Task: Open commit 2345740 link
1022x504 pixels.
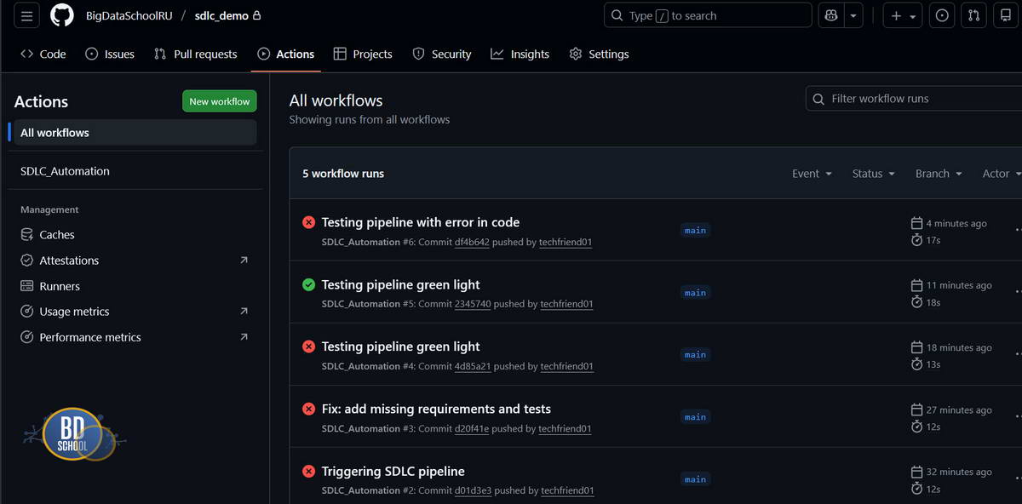Action: click(473, 304)
